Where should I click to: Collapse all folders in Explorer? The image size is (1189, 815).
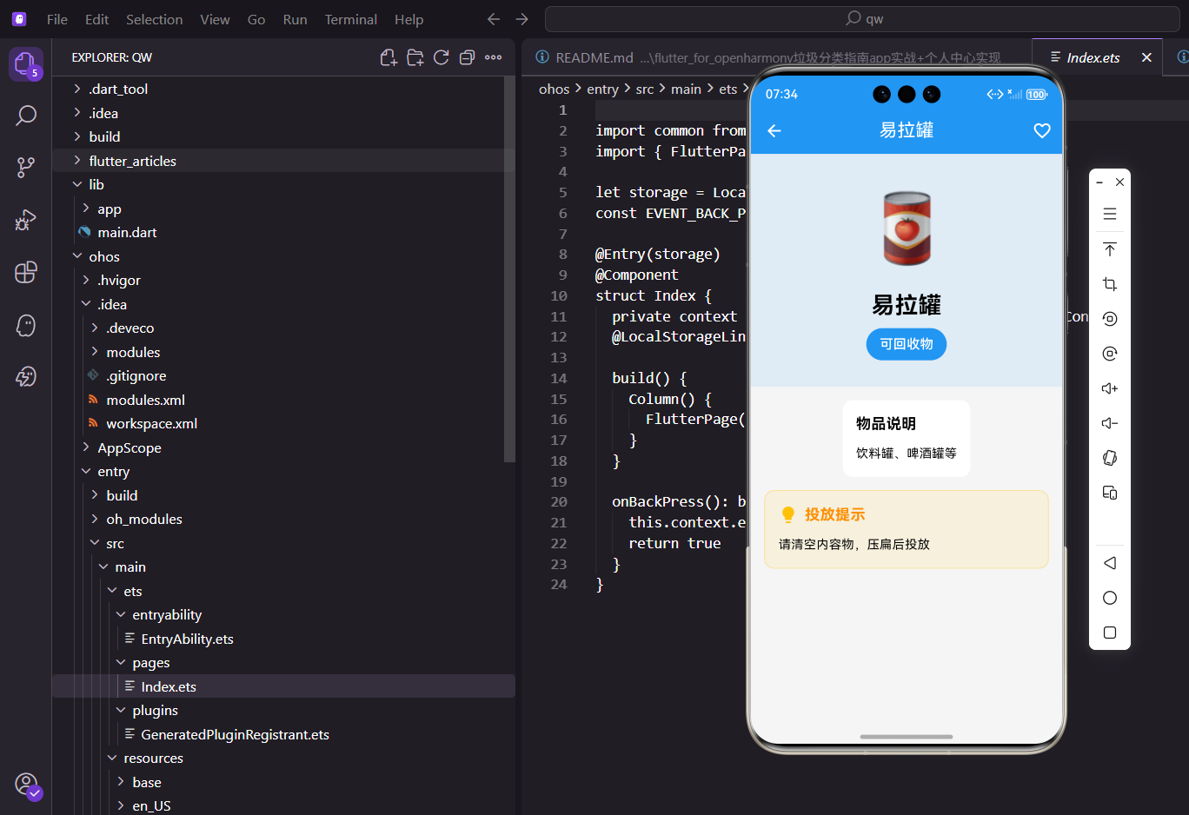[467, 57]
